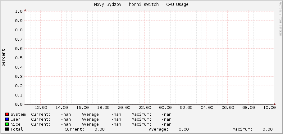
Task: Click the 'User' legend label
Action: pos(16,119)
